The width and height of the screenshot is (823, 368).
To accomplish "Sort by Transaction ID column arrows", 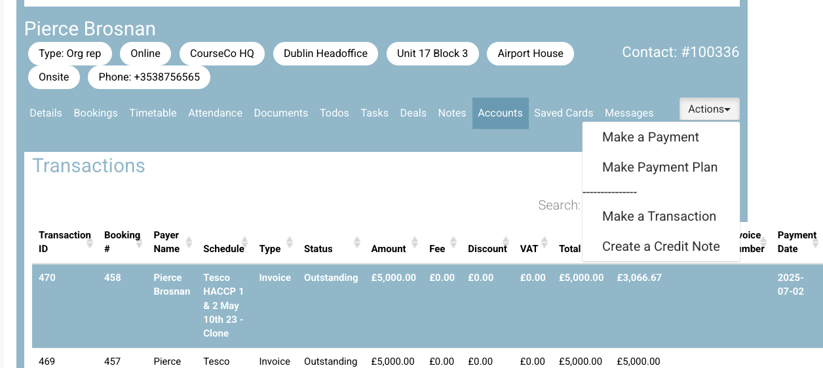I will (88, 242).
